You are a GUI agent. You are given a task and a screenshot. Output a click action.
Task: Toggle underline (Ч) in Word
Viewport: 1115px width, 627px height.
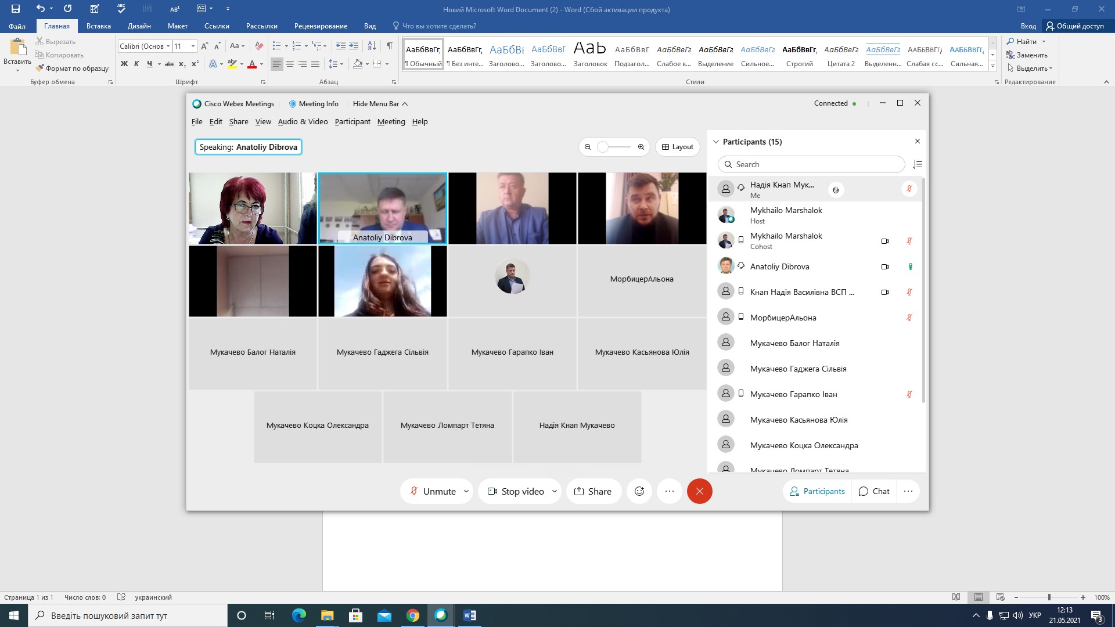click(x=149, y=64)
